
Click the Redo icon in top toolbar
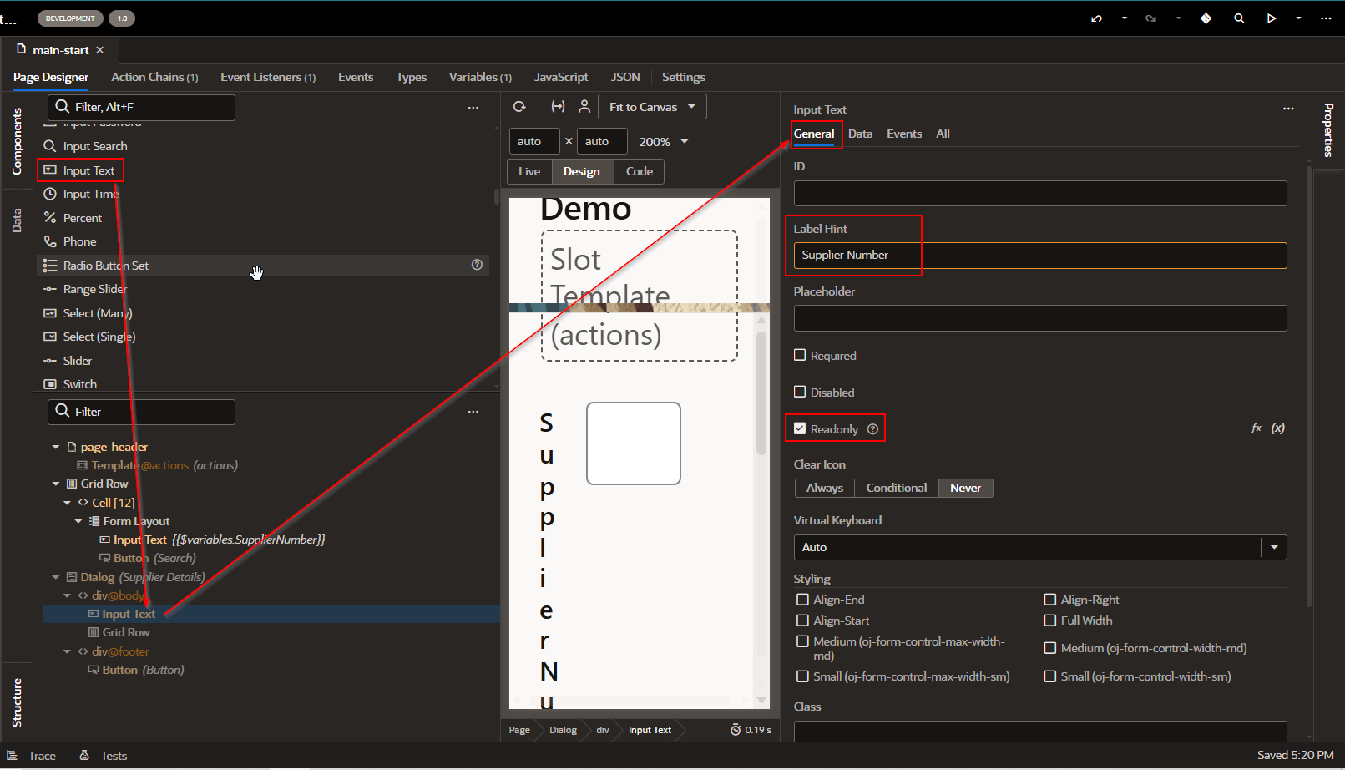pos(1150,18)
